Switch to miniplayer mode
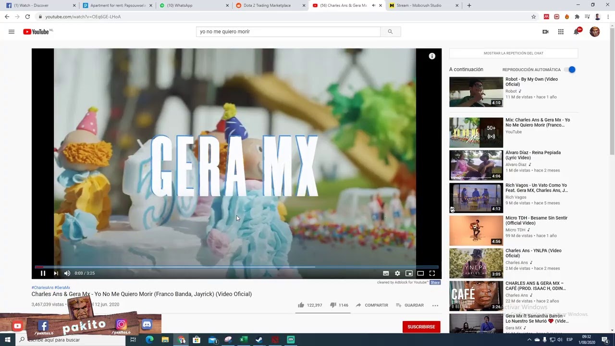This screenshot has width=615, height=346. pos(409,273)
